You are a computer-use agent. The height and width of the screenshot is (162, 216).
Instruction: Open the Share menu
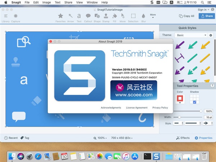(x=68, y=3)
